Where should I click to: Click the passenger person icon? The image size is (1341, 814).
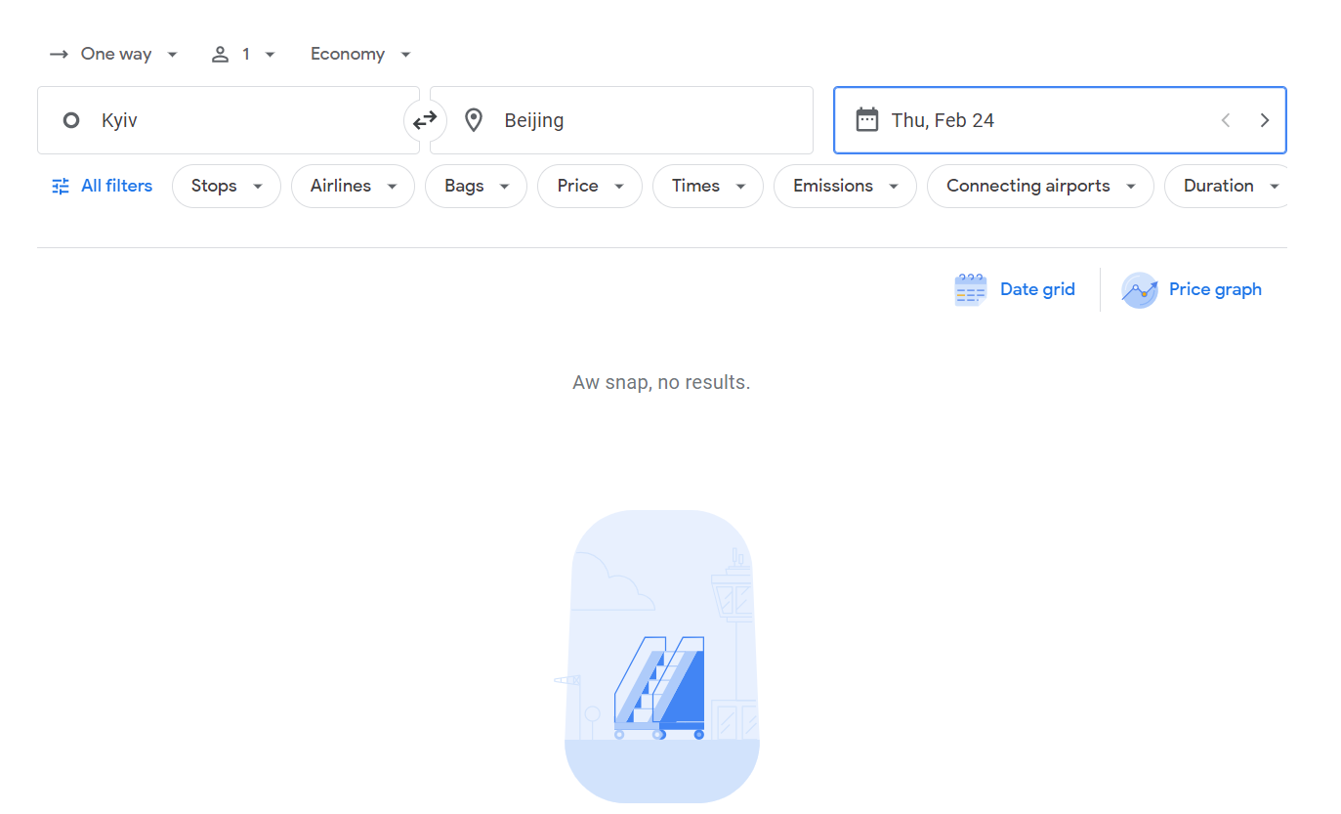220,55
